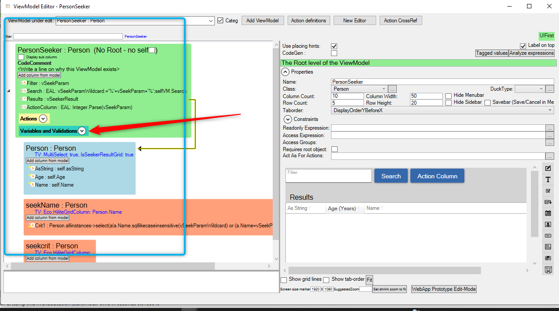Tick the Hide Menubar checkbox
The image size is (559, 311).
(449, 96)
